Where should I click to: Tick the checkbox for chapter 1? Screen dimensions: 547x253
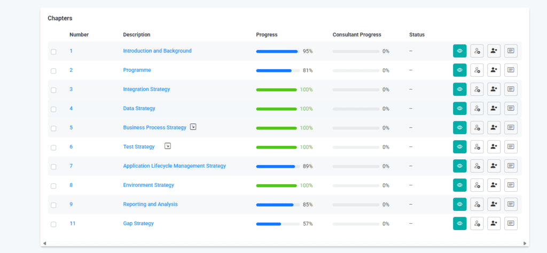53,52
